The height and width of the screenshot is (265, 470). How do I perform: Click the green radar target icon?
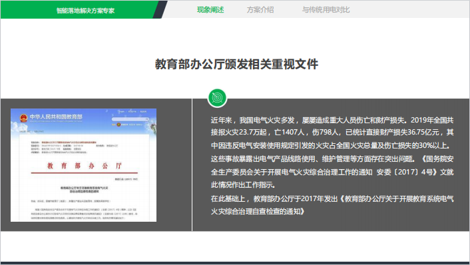(x=217, y=98)
